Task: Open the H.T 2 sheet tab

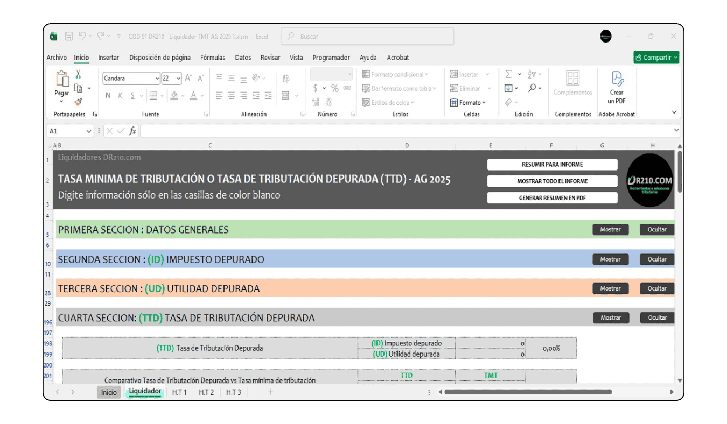Action: pyautogui.click(x=206, y=392)
